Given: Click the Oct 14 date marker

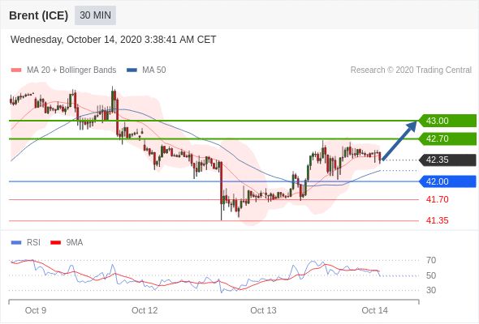Looking at the screenshot, I should [x=374, y=310].
